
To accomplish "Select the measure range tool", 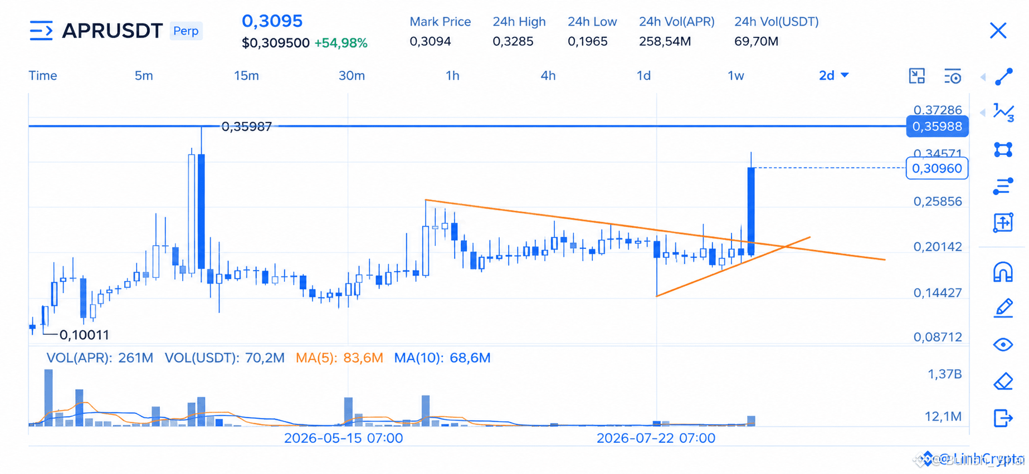I will coord(1003,223).
